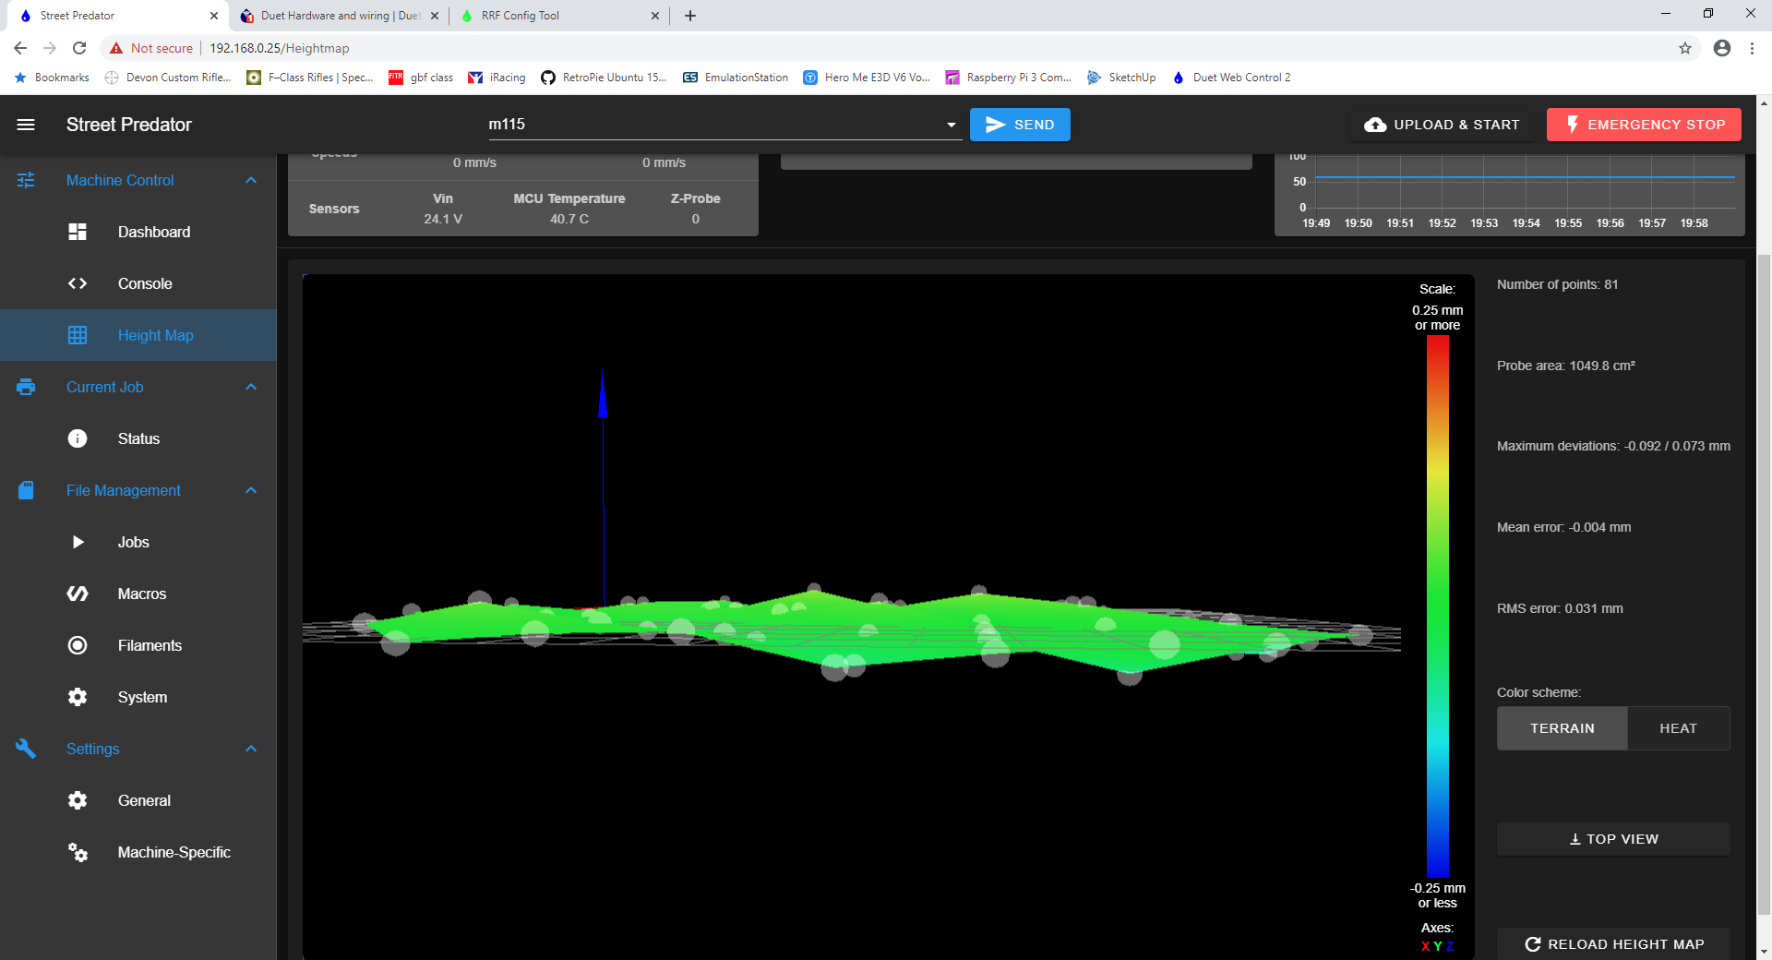Click the height scale color gradient bar

[x=1437, y=606]
